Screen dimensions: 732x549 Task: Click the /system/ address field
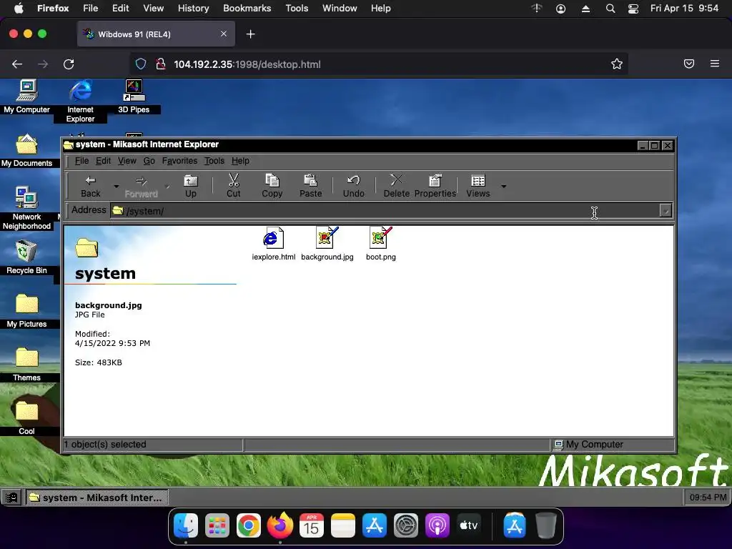[x=385, y=211]
